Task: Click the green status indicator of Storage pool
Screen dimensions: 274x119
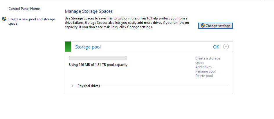Action: tap(68, 47)
